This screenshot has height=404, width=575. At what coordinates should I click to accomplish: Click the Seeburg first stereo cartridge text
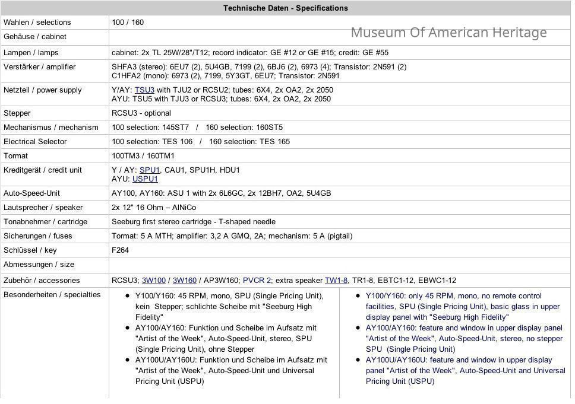194,222
